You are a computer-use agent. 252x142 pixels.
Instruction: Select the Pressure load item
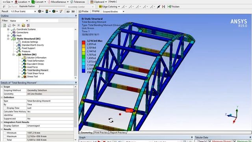point(26,51)
